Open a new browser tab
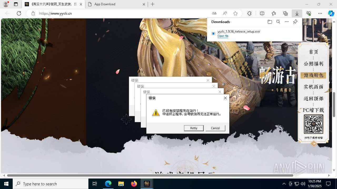Viewport: 337px width, 189px height. [153, 4]
